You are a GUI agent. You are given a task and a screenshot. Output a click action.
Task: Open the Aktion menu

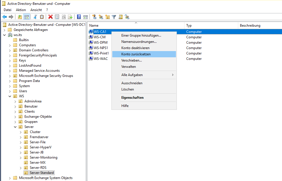pos(21,10)
